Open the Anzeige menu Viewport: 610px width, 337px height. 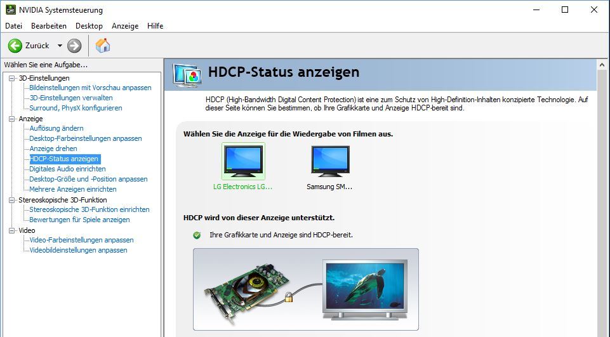pos(125,25)
